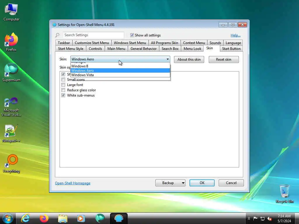This screenshot has height=224, width=299.
Task: Open the Main Menu tab
Action: 116,49
